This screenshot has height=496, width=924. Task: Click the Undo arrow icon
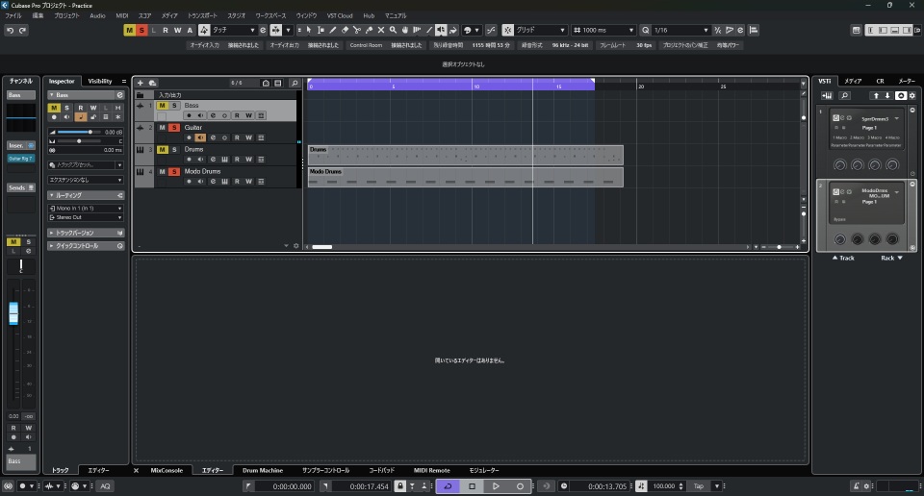(10, 31)
